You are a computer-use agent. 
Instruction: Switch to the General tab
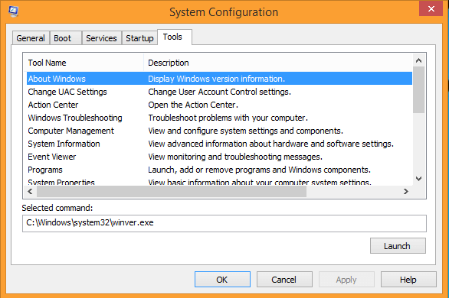click(31, 38)
